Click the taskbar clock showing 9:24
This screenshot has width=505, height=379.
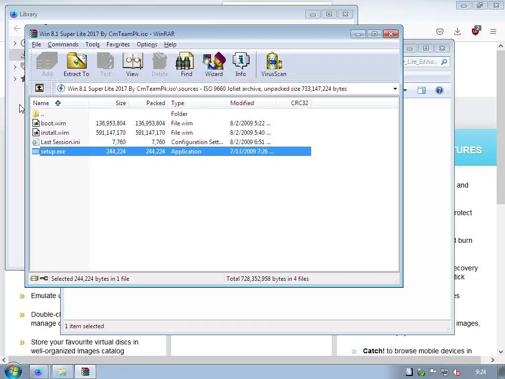tap(480, 372)
